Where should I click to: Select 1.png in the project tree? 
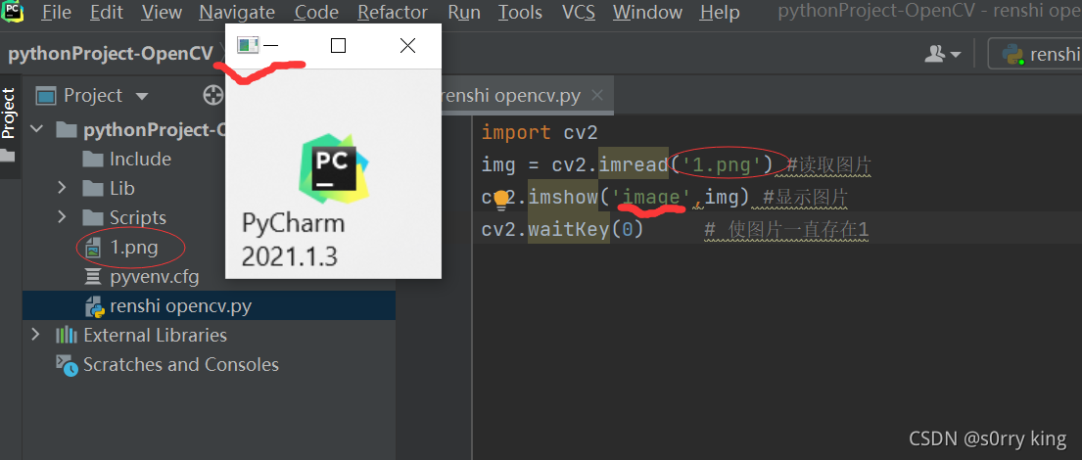pyautogui.click(x=133, y=247)
